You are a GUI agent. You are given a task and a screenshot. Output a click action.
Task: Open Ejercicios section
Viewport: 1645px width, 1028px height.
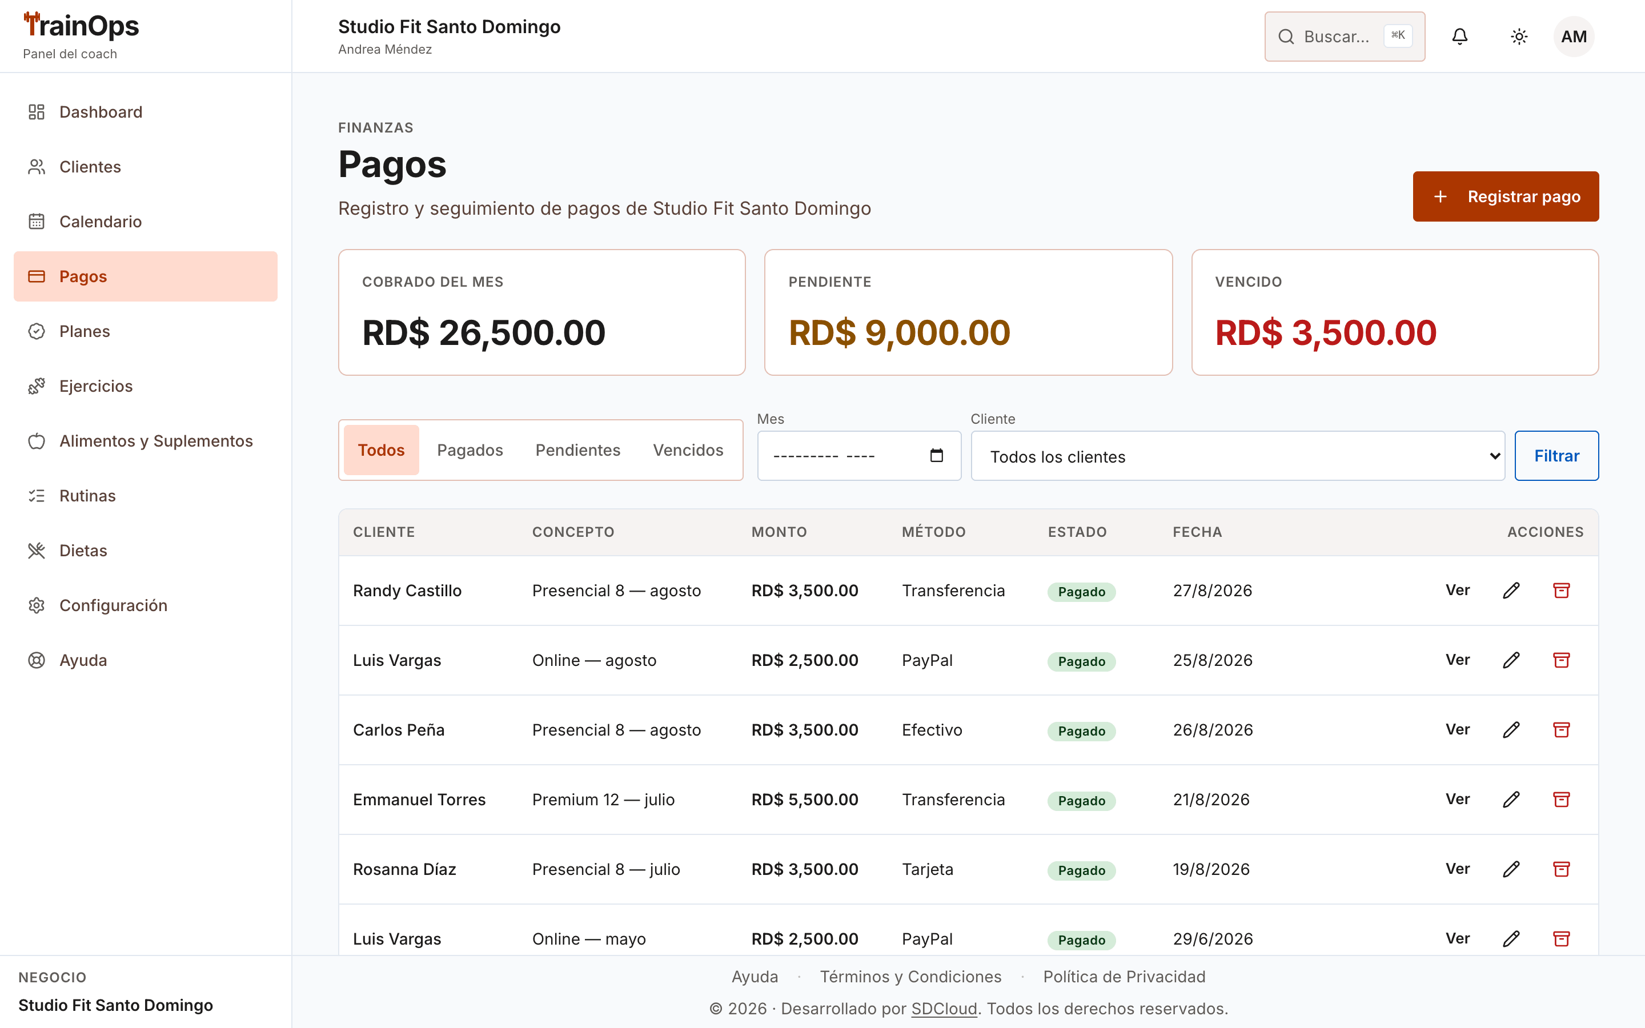pyautogui.click(x=146, y=386)
